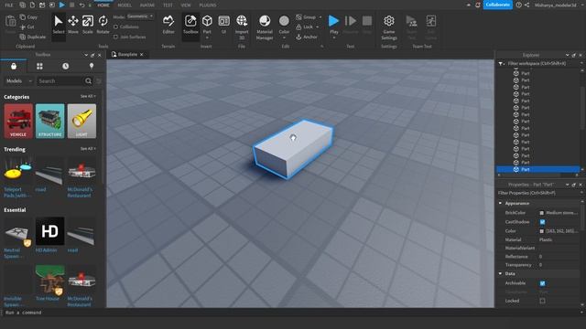The width and height of the screenshot is (586, 329).
Task: Anchor the selected part
Action: [307, 37]
